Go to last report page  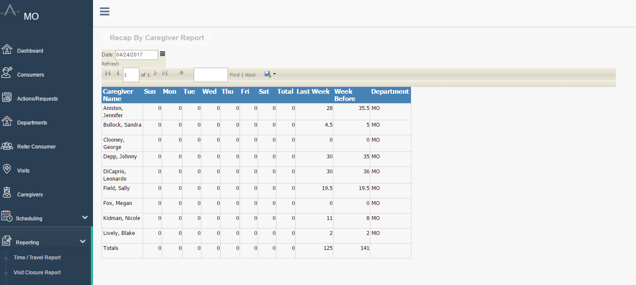[165, 73]
